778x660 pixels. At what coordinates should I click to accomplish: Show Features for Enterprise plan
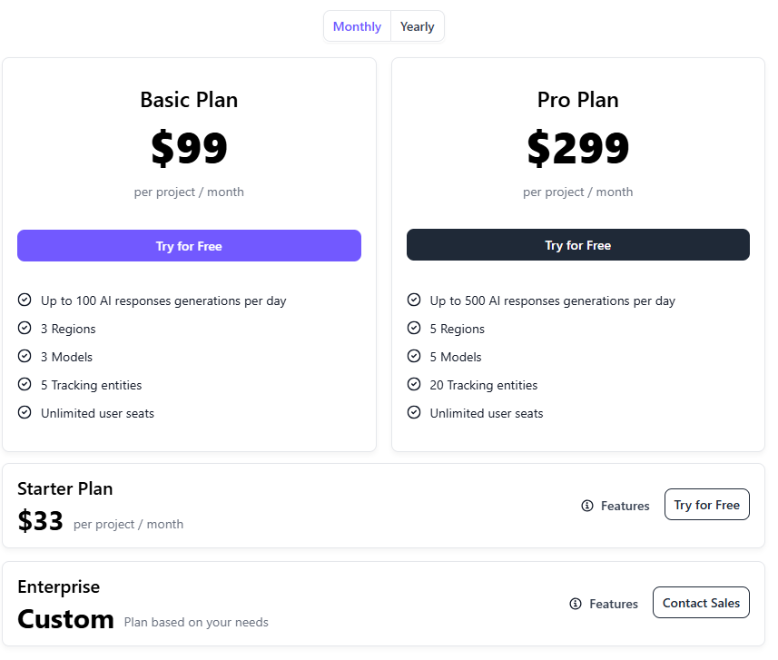pyautogui.click(x=613, y=604)
